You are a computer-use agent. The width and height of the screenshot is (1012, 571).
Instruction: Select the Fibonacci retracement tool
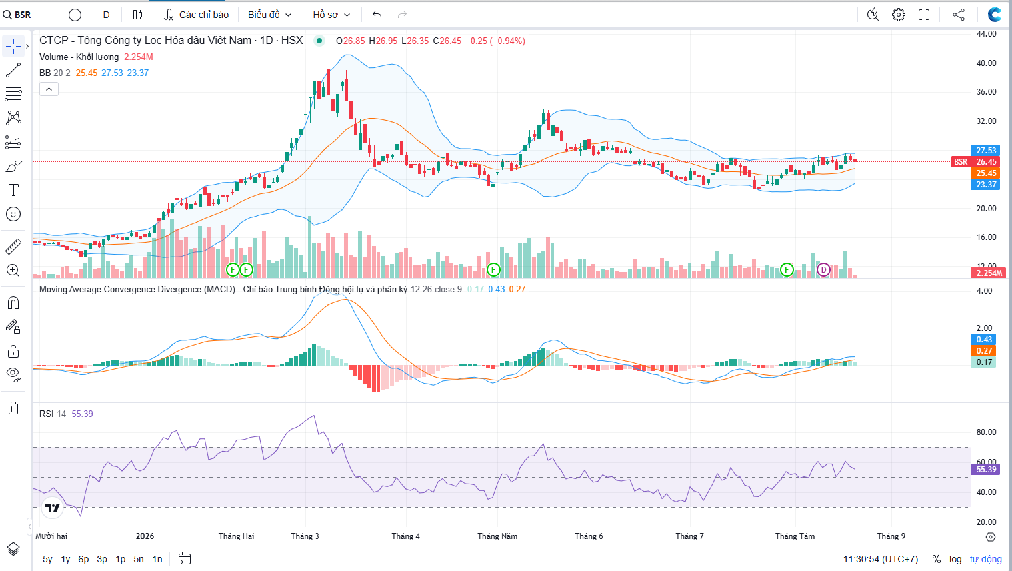[13, 94]
